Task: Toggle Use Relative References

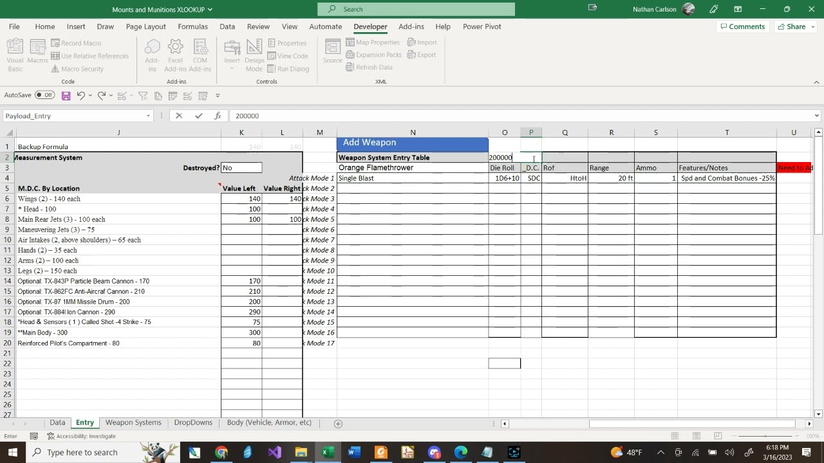Action: tap(89, 56)
